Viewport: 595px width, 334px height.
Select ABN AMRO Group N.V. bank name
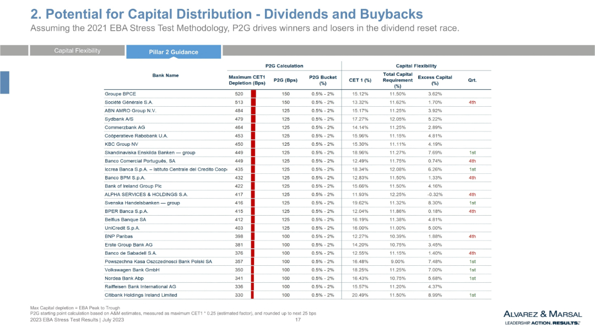[x=130, y=111]
